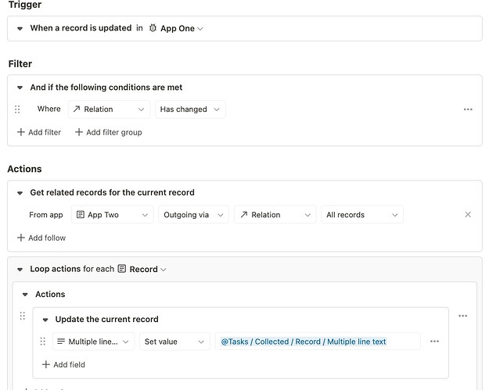
Task: Open the Relation field dropdown in filter
Action: coord(110,109)
